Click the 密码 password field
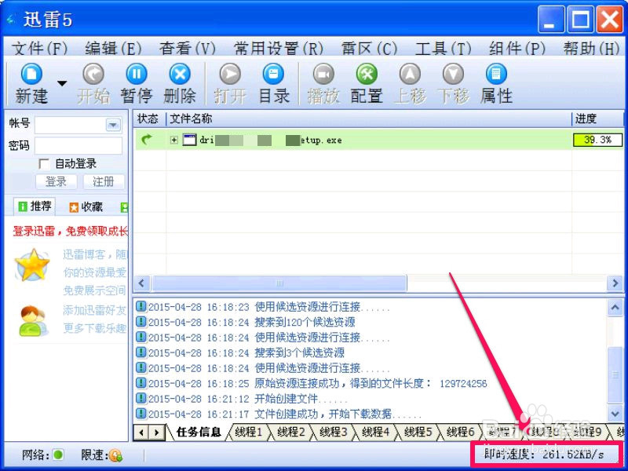 tap(78, 146)
